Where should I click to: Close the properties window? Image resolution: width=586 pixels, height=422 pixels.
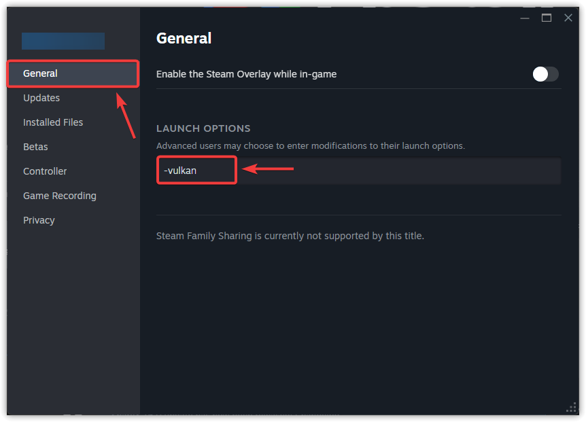pyautogui.click(x=568, y=18)
